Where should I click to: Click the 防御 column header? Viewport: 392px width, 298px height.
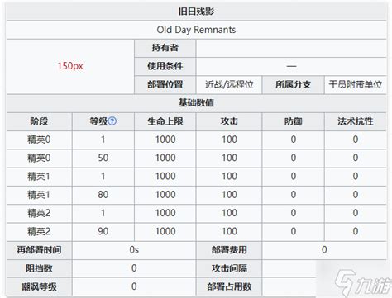[x=294, y=121]
